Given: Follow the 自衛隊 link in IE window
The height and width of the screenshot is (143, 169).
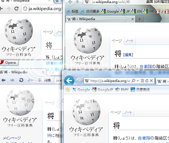Looking at the screenshot, I should tap(144, 138).
